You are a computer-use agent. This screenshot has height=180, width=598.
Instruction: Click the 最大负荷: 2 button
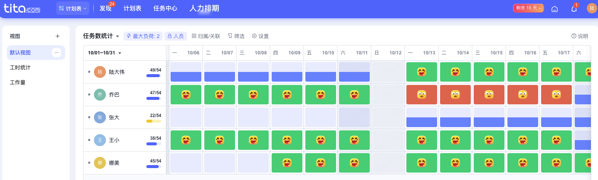click(143, 36)
